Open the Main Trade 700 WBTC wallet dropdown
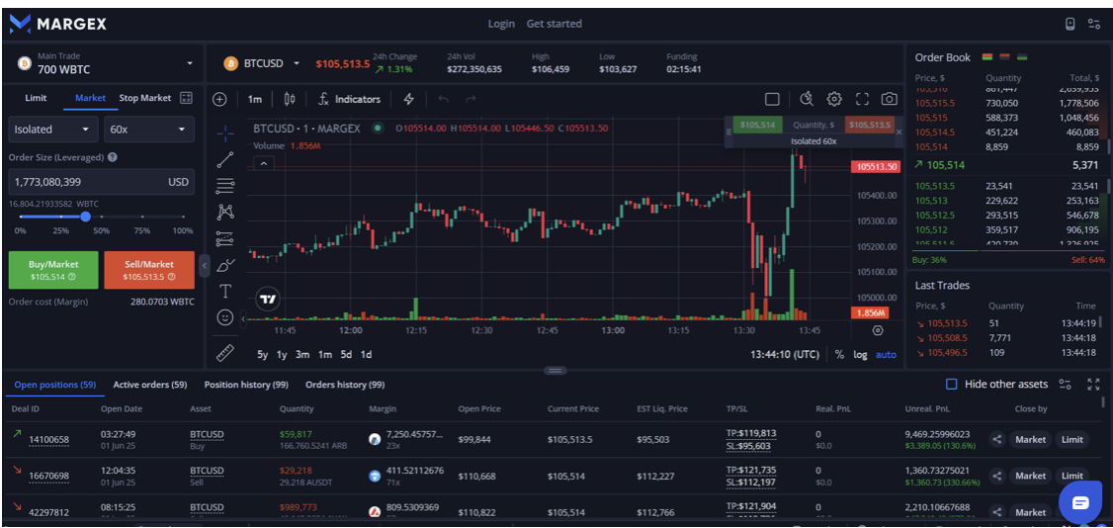Image resolution: width=1113 pixels, height=528 pixels. [105, 63]
